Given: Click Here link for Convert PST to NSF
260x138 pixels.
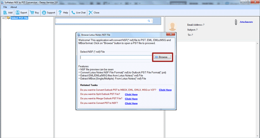Looking at the screenshot, I should click(x=131, y=103).
